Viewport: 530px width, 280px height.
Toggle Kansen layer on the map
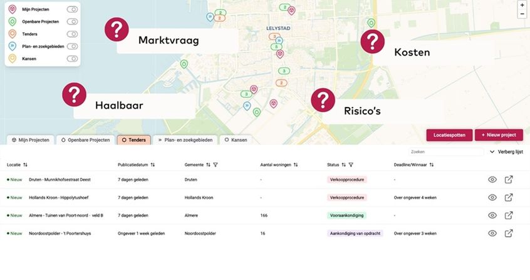73,59
